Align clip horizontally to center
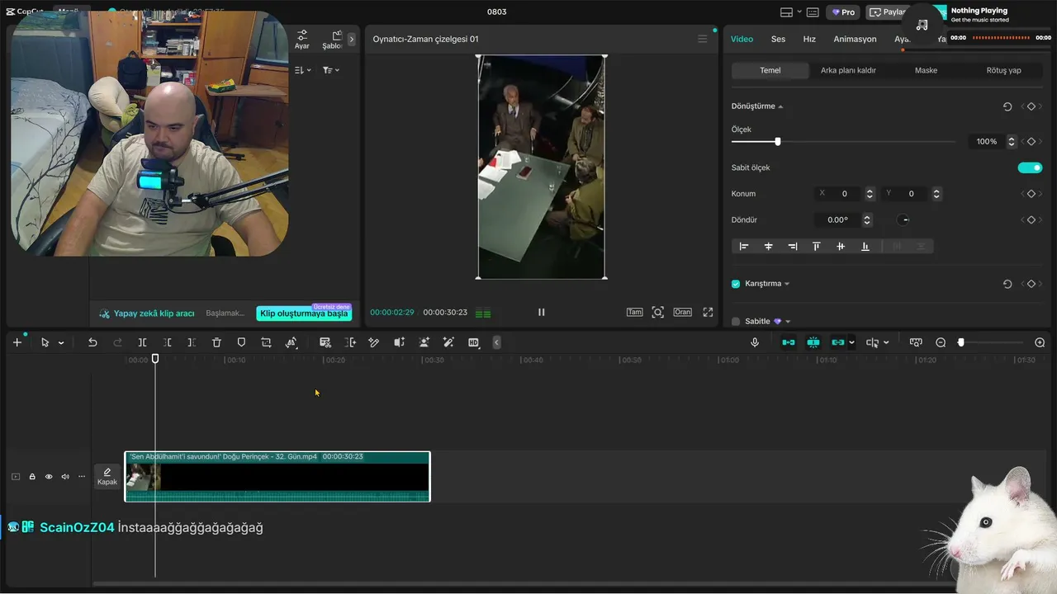The image size is (1057, 594). pos(768,246)
